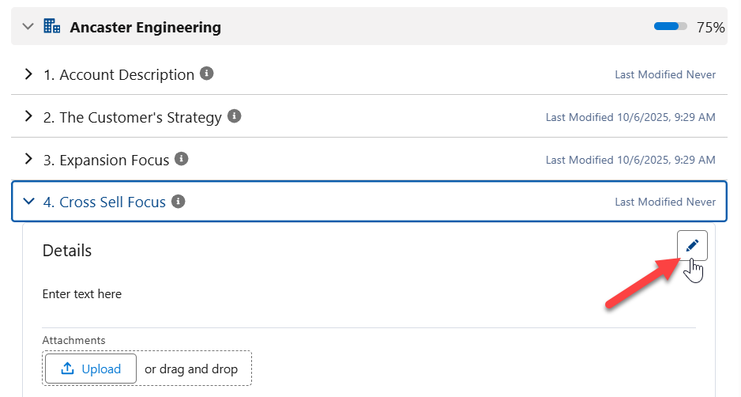The image size is (741, 397).
Task: Collapse the Cross Sell Focus chevron
Action: 28,202
